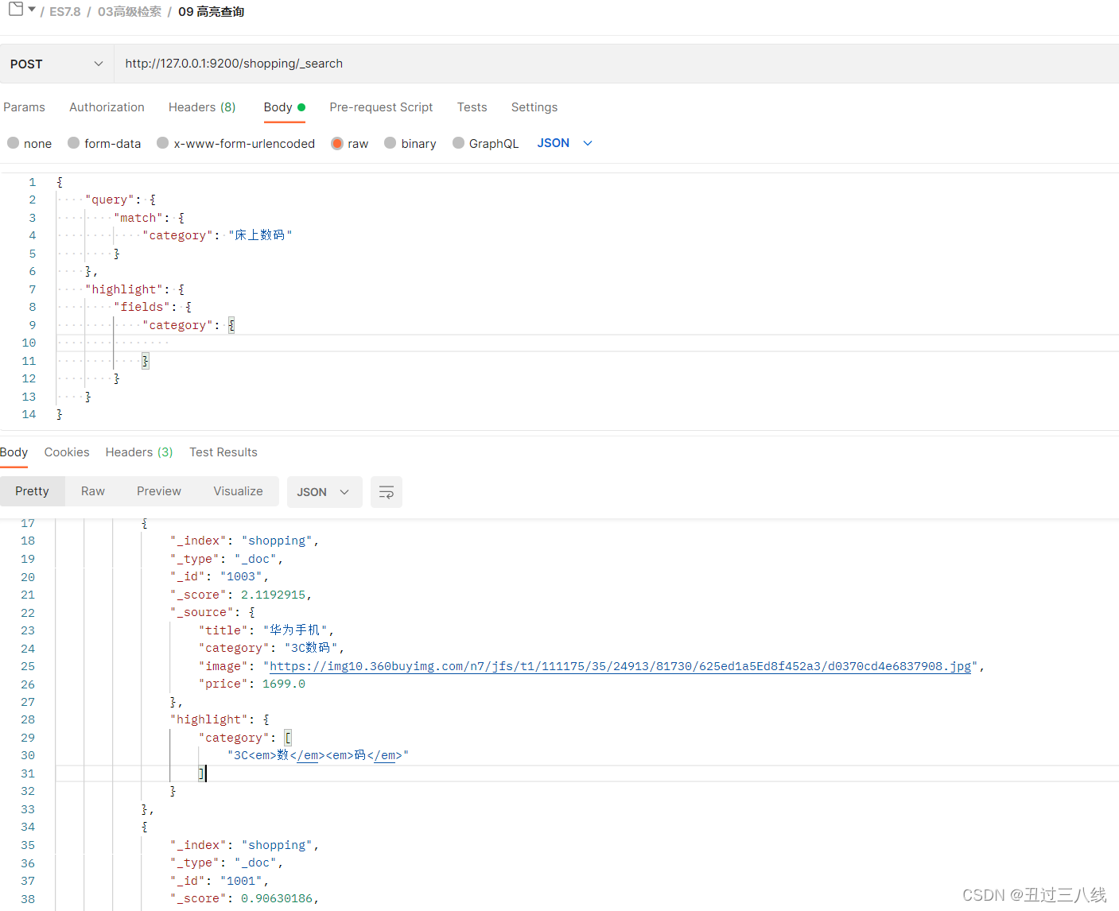Switch to the Params tab

(24, 107)
